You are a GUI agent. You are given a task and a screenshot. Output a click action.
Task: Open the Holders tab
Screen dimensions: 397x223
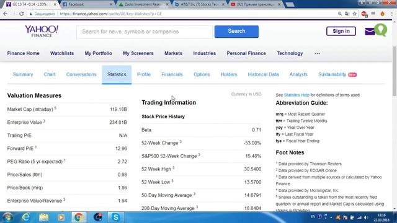click(x=229, y=74)
